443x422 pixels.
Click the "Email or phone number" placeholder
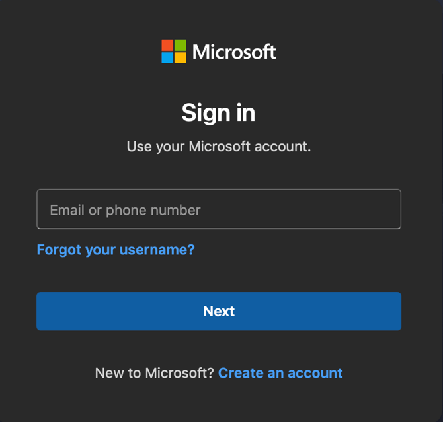pos(125,210)
